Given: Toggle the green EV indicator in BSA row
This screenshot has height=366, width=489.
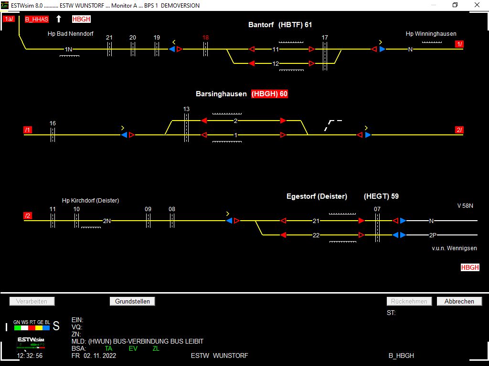Looking at the screenshot, I should tap(133, 348).
